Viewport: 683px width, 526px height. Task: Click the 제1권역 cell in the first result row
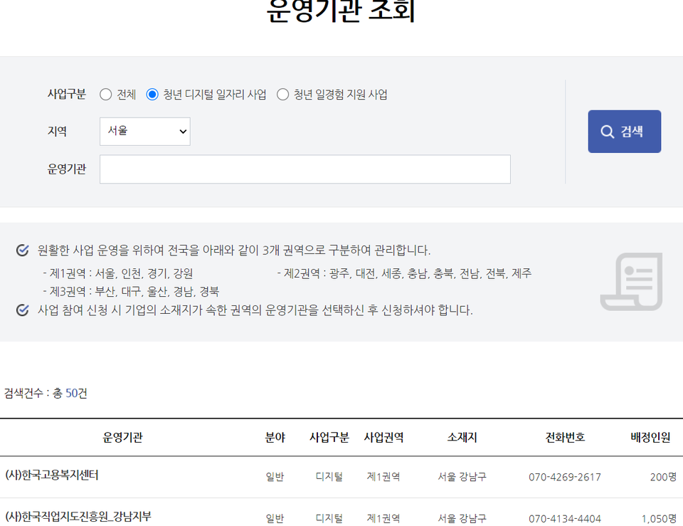[383, 477]
